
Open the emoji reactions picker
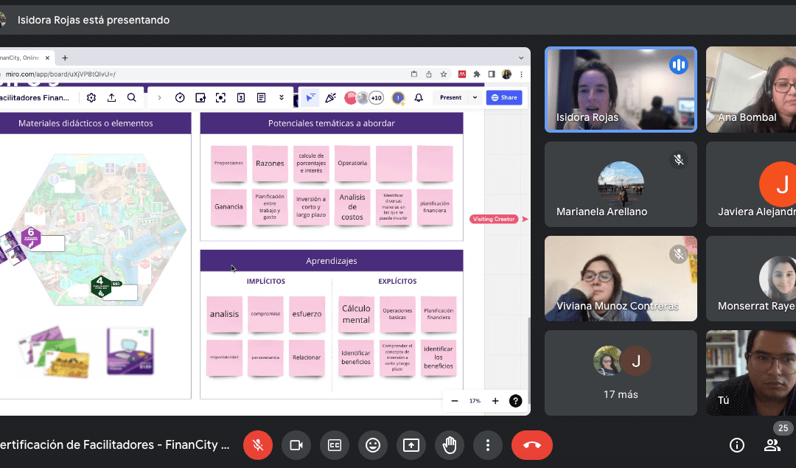point(373,445)
